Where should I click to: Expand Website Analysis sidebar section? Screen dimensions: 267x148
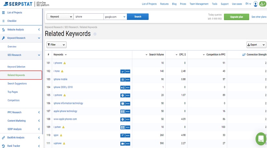click(39, 30)
